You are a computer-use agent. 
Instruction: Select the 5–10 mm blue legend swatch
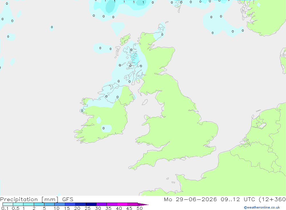(49, 204)
